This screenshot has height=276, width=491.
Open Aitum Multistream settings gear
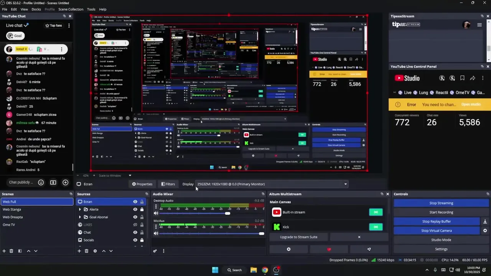(x=289, y=249)
